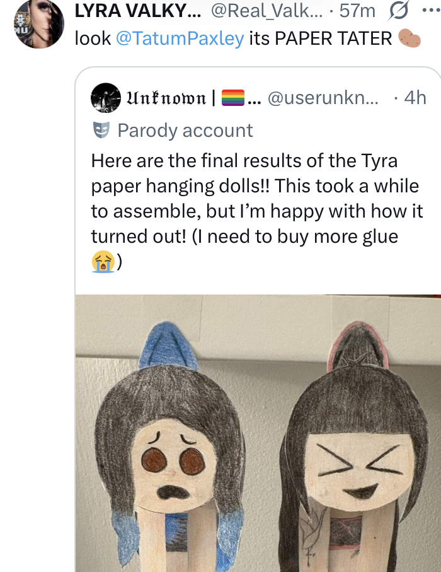441x572 pixels.
Task: Click the crying face emoji
Action: pos(103,262)
